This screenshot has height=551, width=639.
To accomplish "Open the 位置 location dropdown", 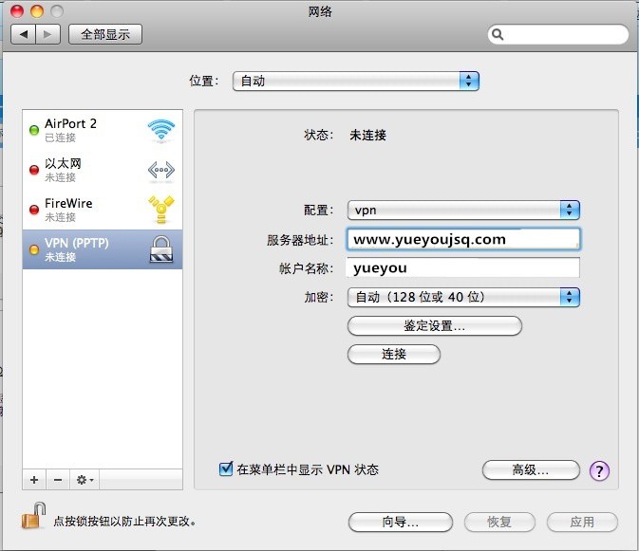I will [356, 81].
